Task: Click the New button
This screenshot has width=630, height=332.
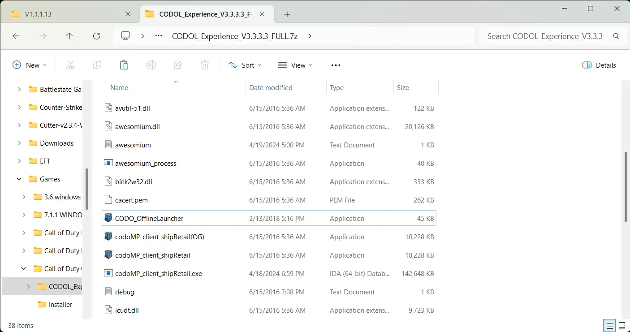Action: point(30,65)
